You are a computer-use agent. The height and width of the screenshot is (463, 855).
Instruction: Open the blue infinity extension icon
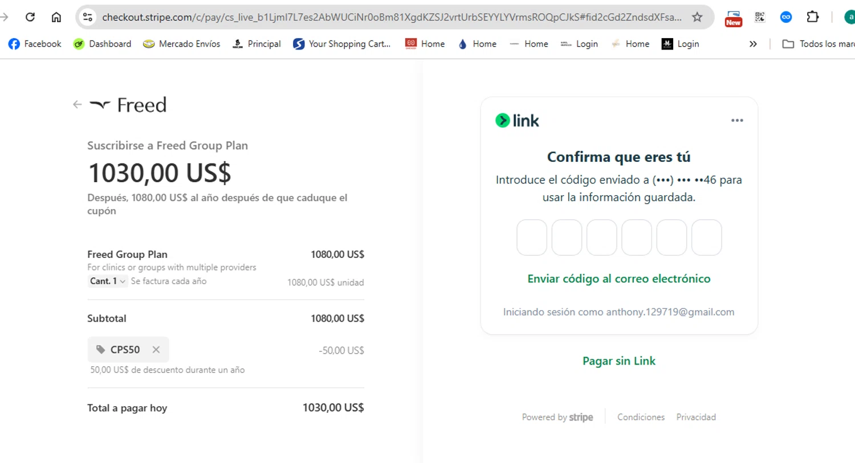[786, 17]
